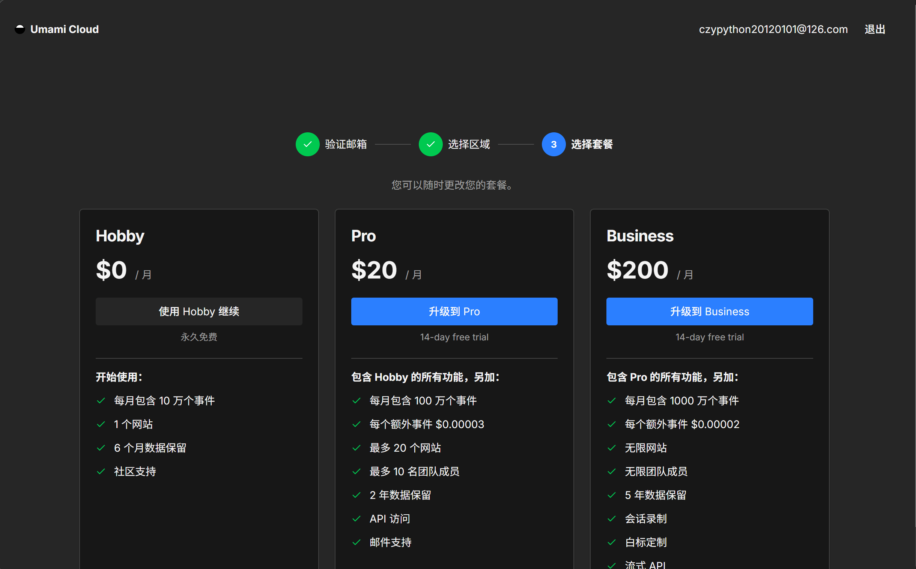Click checkmark beside 最多 20 个网站
The height and width of the screenshot is (569, 916).
(356, 448)
